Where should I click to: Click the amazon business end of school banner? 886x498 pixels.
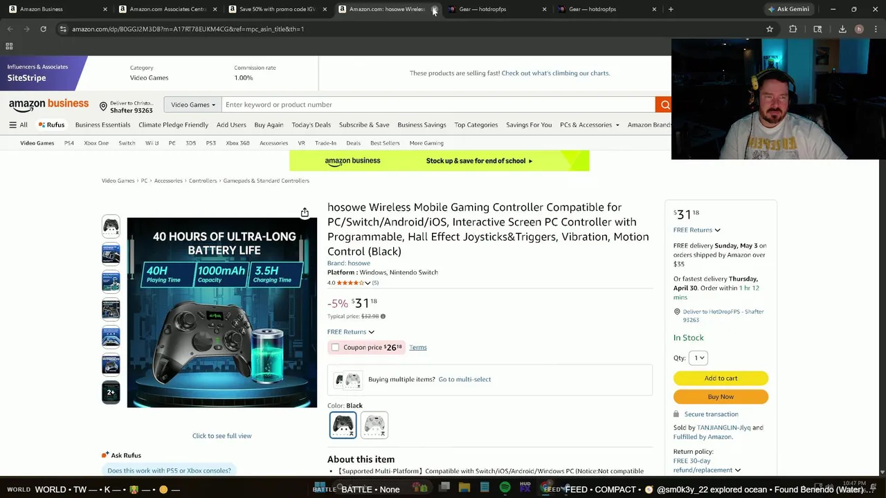439,160
